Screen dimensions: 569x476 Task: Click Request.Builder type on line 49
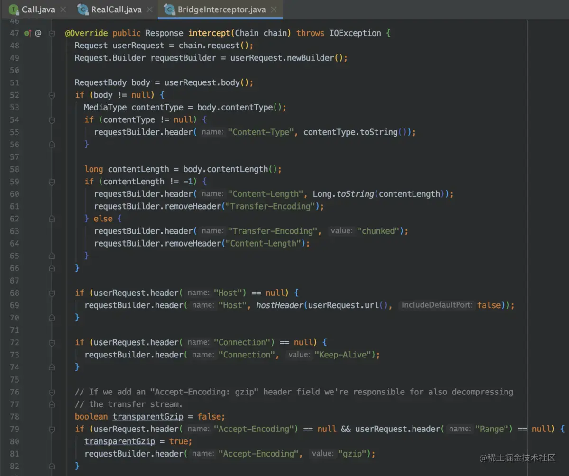[110, 58]
